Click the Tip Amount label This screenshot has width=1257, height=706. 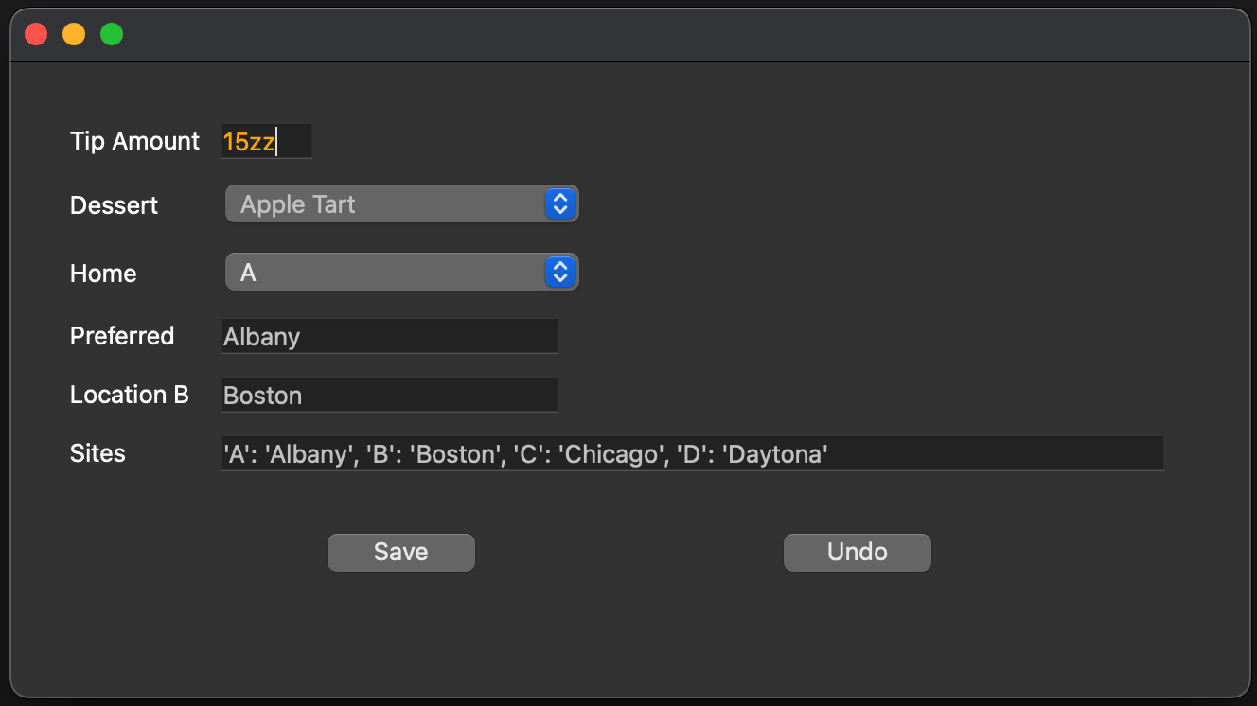tap(134, 141)
